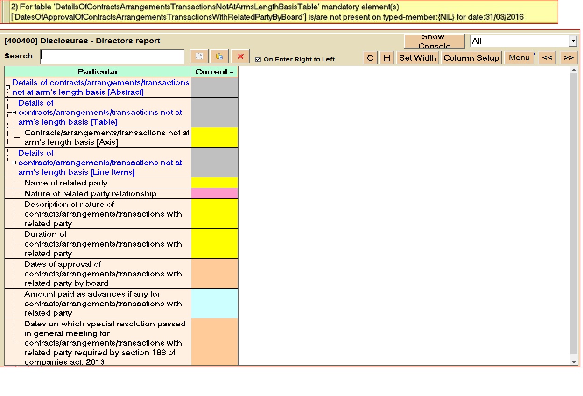Open Column Setup
Image resolution: width=583 pixels, height=396 pixels.
pyautogui.click(x=471, y=58)
